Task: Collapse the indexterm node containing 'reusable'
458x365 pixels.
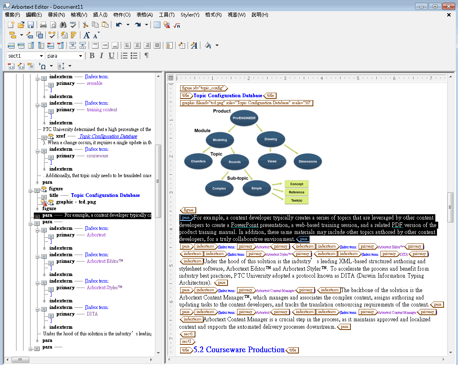Action: pyautogui.click(x=37, y=79)
